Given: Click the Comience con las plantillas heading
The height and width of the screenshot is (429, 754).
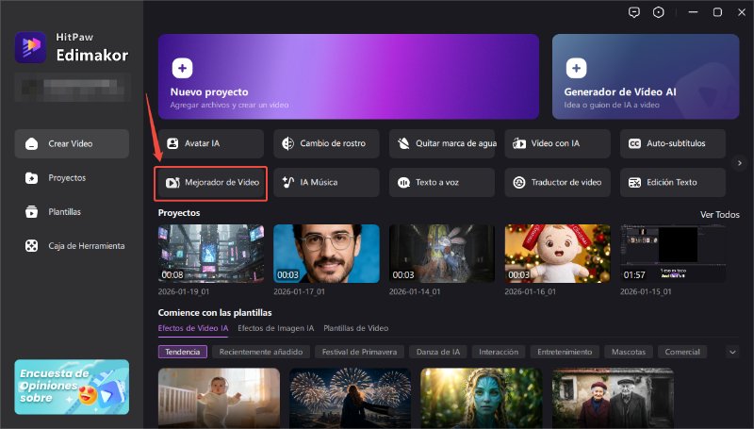Looking at the screenshot, I should click(215, 313).
